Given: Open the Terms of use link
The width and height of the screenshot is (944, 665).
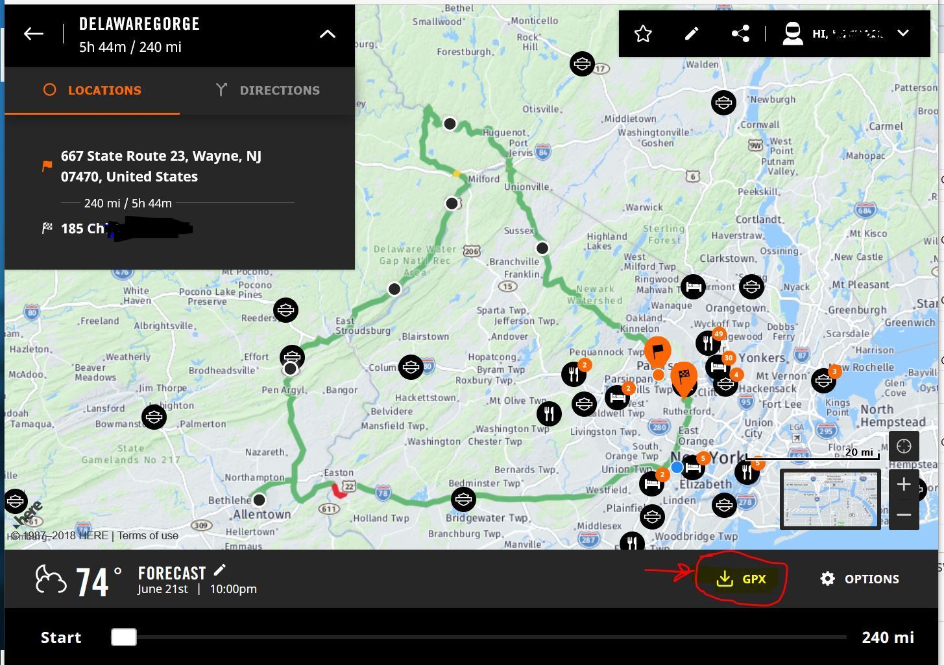Looking at the screenshot, I should point(147,535).
